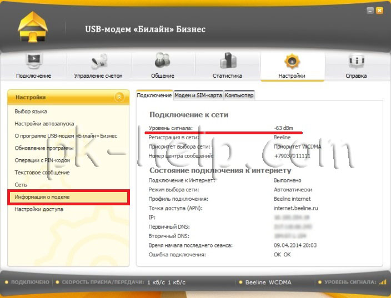Open the Подключение section icon
The height and width of the screenshot is (298, 391).
point(34,61)
